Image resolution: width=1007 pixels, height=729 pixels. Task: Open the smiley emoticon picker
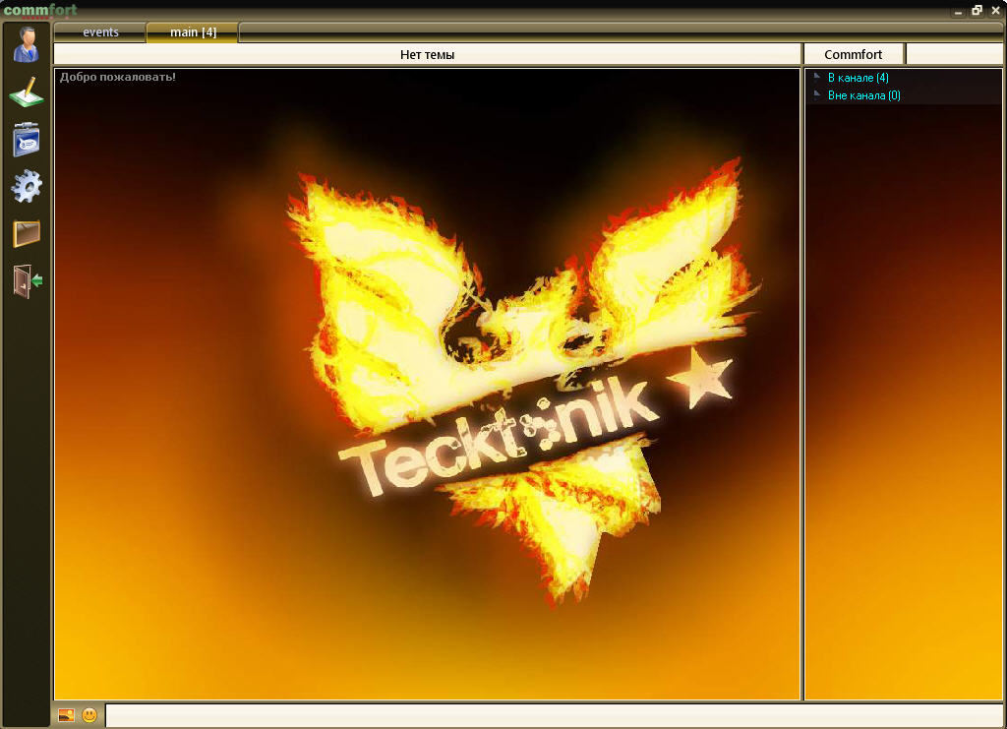[x=89, y=715]
